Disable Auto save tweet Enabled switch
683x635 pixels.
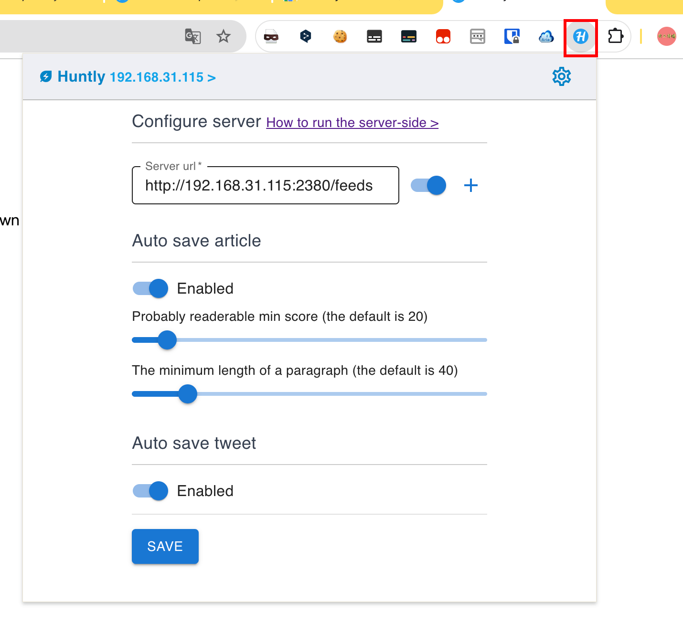(x=150, y=491)
